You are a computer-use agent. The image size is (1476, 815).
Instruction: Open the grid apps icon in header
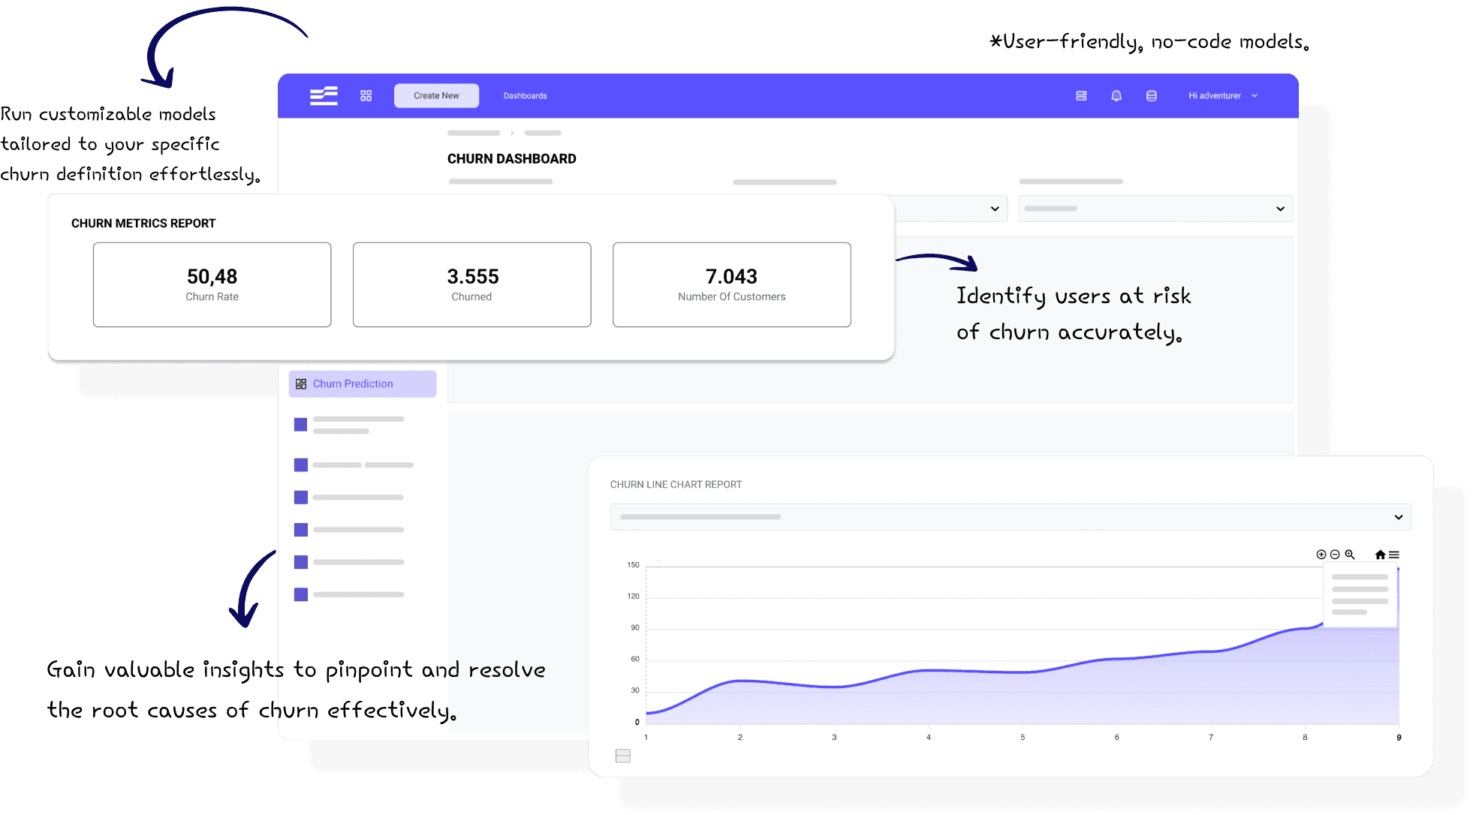366,95
